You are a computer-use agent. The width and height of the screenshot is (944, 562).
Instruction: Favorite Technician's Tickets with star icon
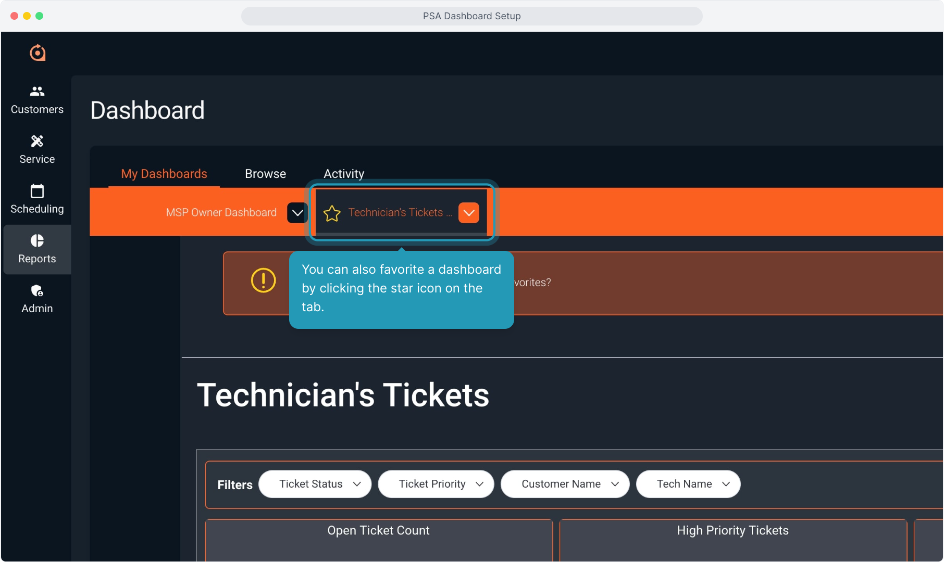coord(332,213)
